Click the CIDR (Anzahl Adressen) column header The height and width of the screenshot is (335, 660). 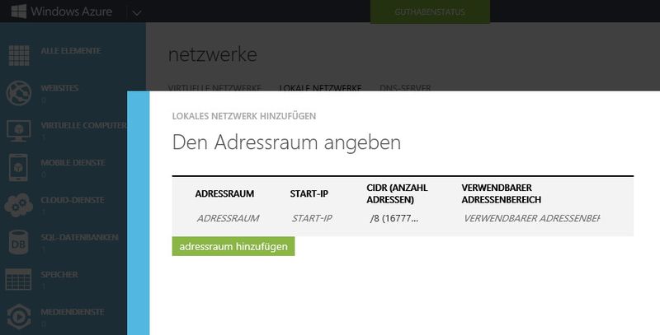397,193
